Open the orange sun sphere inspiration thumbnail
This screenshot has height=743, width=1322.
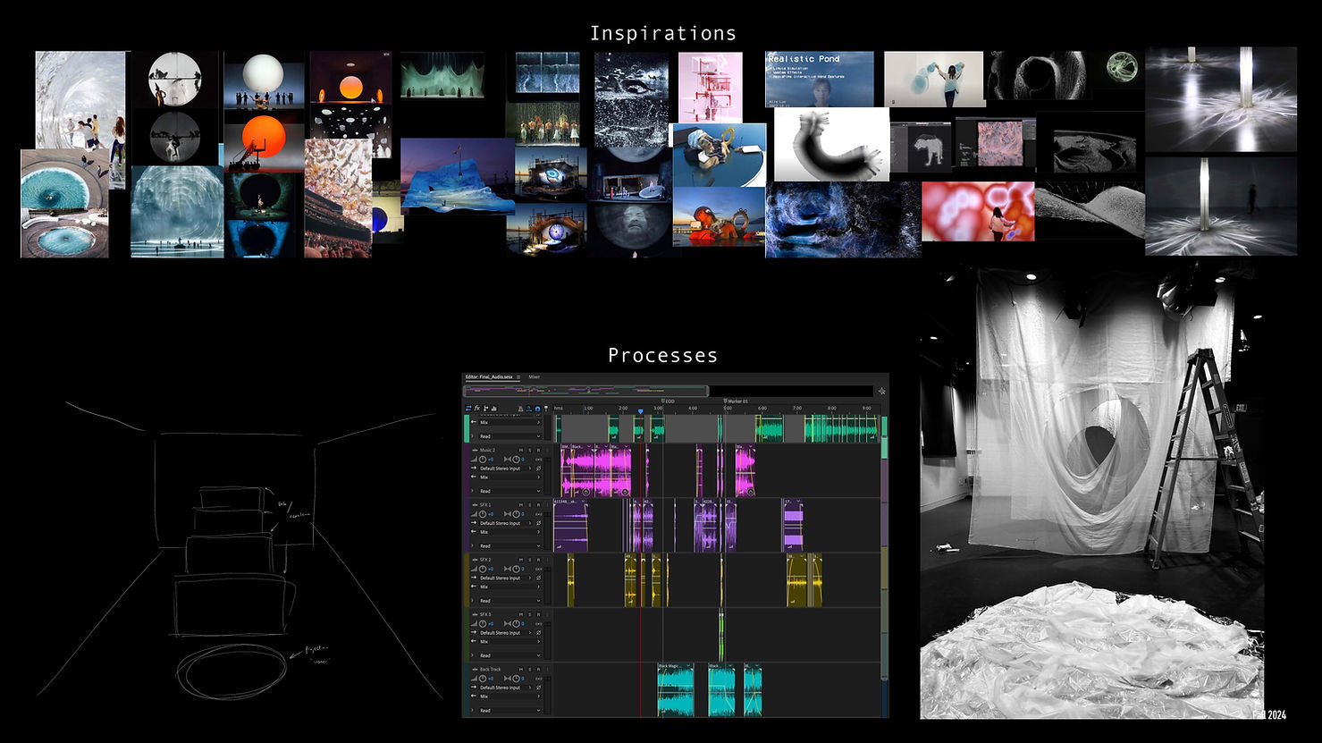tap(265, 142)
